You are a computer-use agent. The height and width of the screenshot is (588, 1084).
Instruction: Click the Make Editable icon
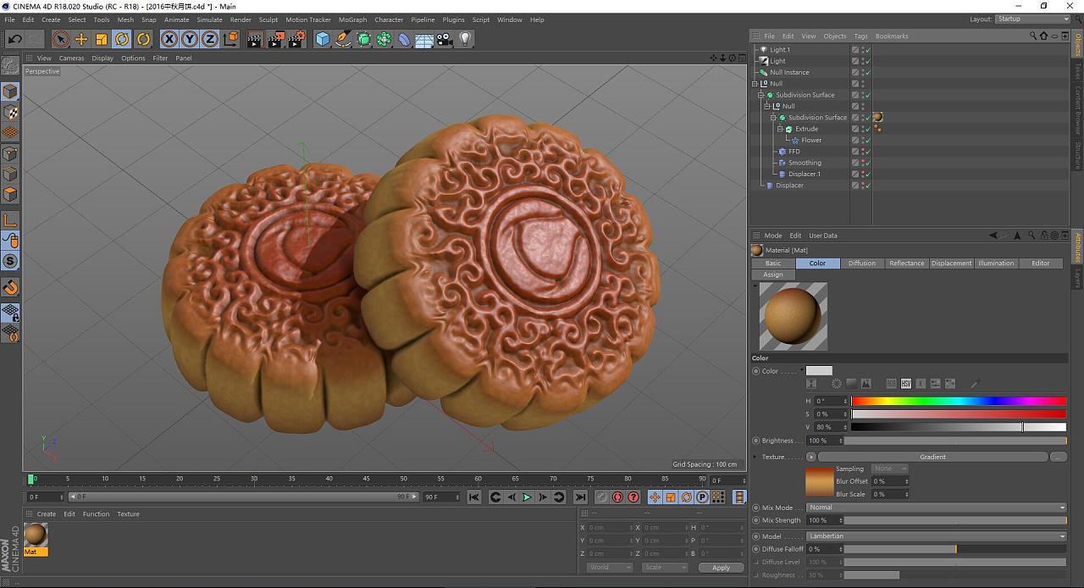[10, 66]
